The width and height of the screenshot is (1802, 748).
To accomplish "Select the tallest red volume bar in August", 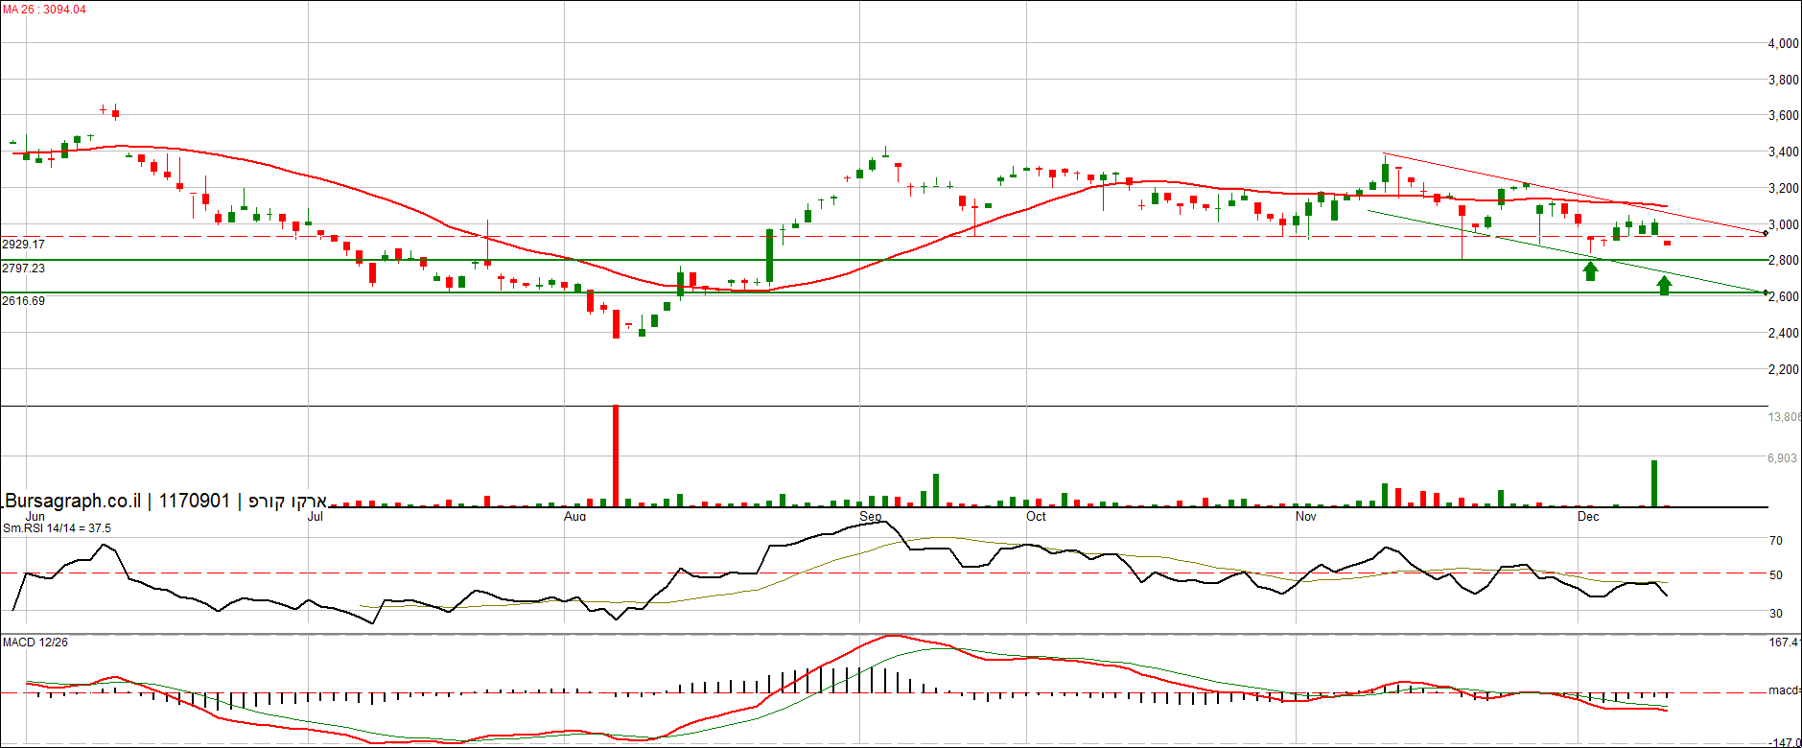I will (616, 456).
